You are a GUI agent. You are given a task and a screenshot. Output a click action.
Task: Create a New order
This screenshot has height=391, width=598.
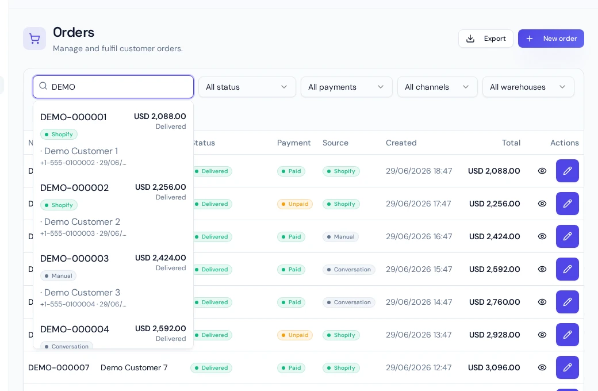click(x=551, y=39)
